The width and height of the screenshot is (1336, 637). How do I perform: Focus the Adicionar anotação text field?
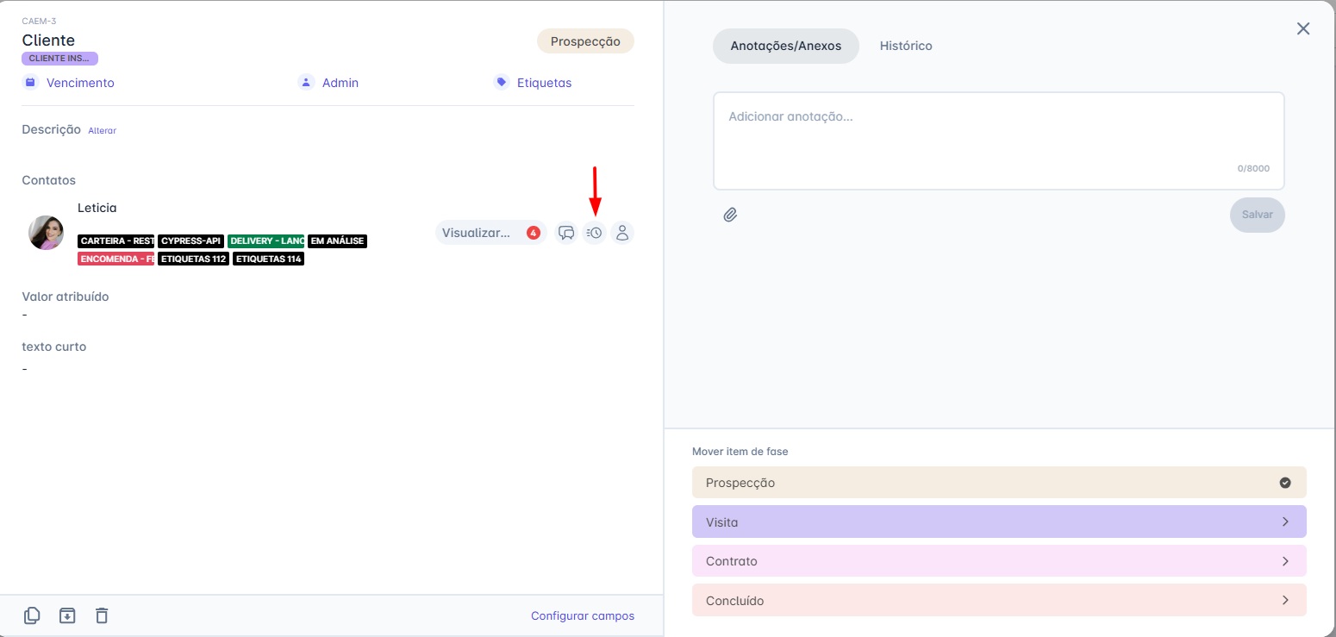[998, 138]
